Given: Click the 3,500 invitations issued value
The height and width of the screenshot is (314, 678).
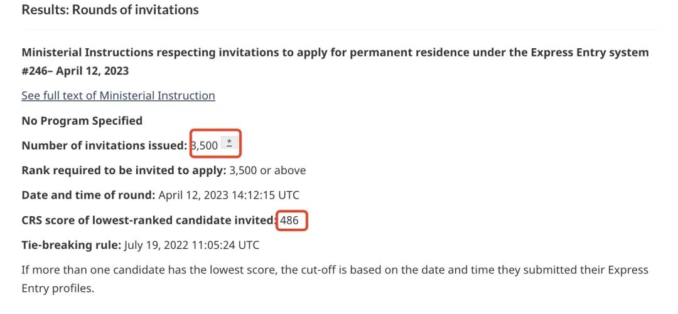Looking at the screenshot, I should coord(205,145).
